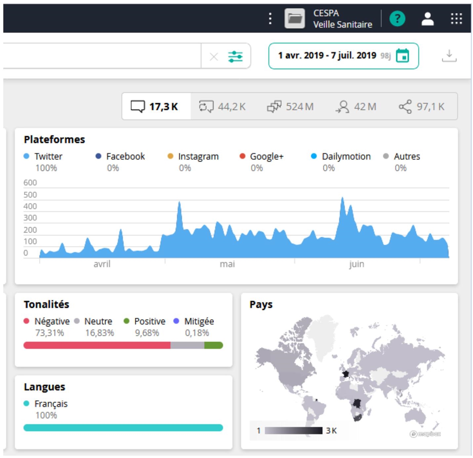Select the 17,3 K mentions tab
Screen dimensions: 473x458
tap(156, 106)
